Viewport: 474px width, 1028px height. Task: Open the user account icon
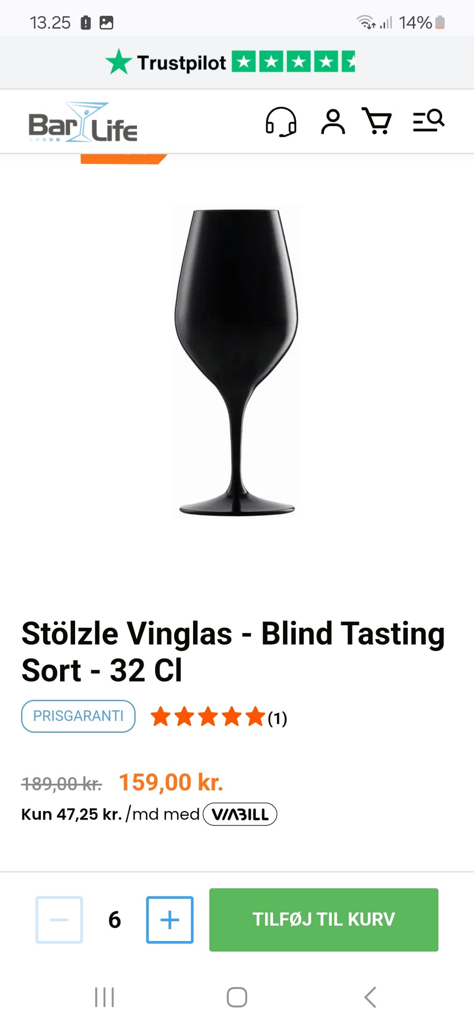333,122
